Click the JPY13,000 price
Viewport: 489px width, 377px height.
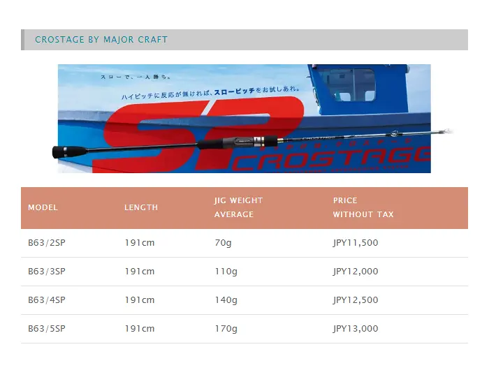click(356, 329)
